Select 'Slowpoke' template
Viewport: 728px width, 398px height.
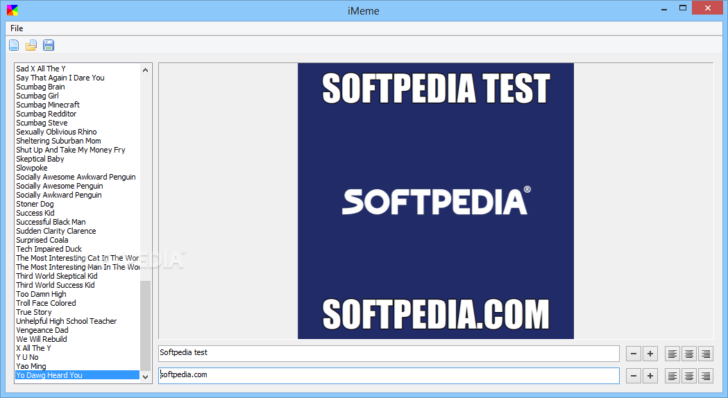(31, 168)
